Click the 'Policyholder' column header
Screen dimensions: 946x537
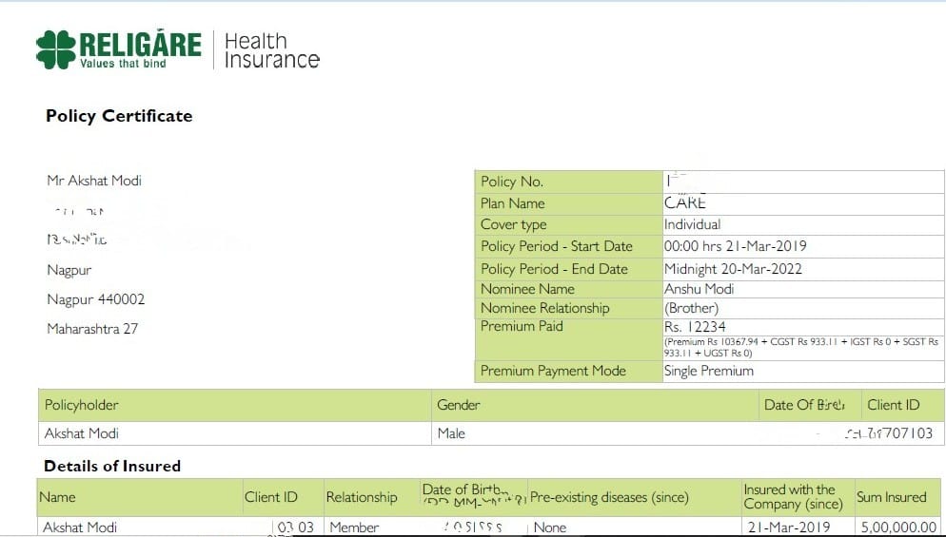(82, 405)
